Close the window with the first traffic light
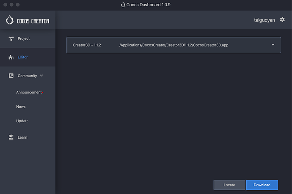 (x=6, y=5)
